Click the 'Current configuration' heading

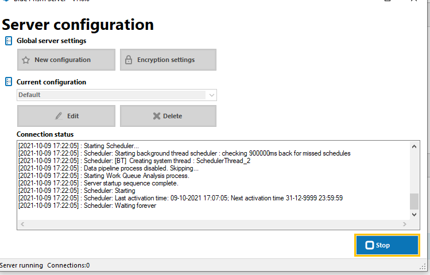[x=51, y=82]
